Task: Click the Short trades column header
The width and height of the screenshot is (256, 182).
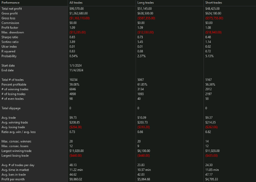Action: pyautogui.click(x=213, y=3)
